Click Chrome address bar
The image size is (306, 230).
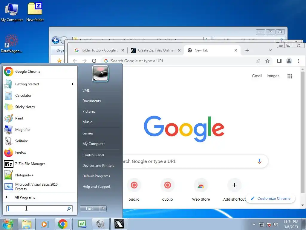coord(180,61)
